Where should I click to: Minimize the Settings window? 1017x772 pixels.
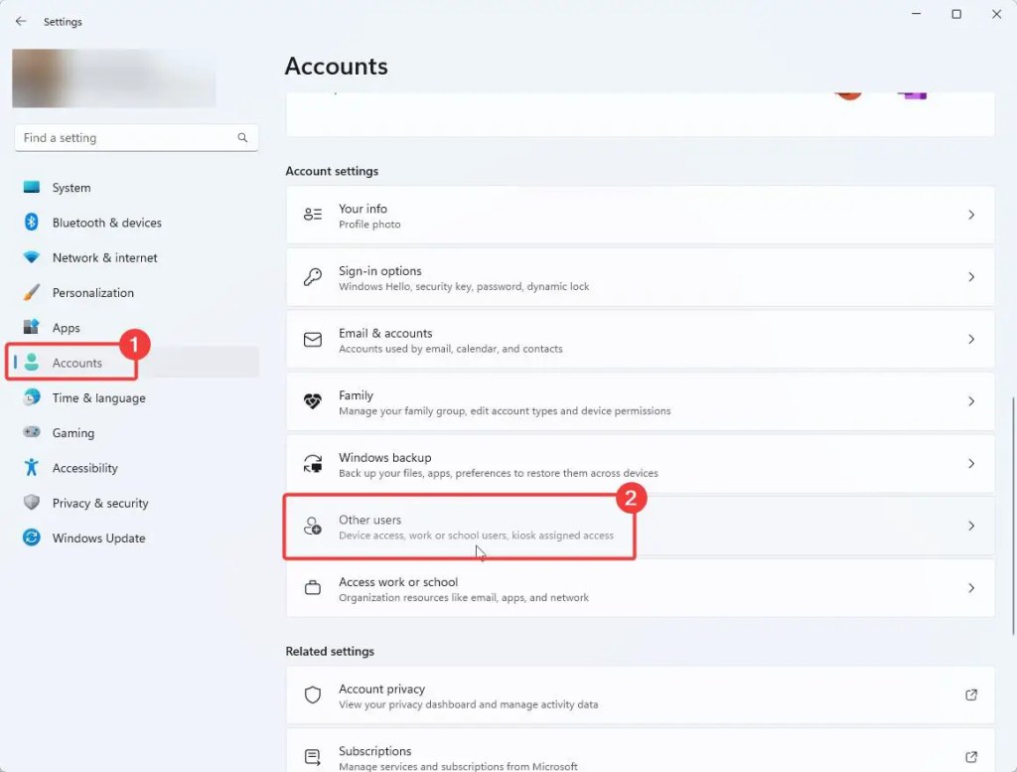tap(916, 14)
